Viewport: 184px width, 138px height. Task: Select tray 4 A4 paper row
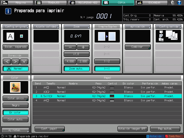tap(107, 101)
